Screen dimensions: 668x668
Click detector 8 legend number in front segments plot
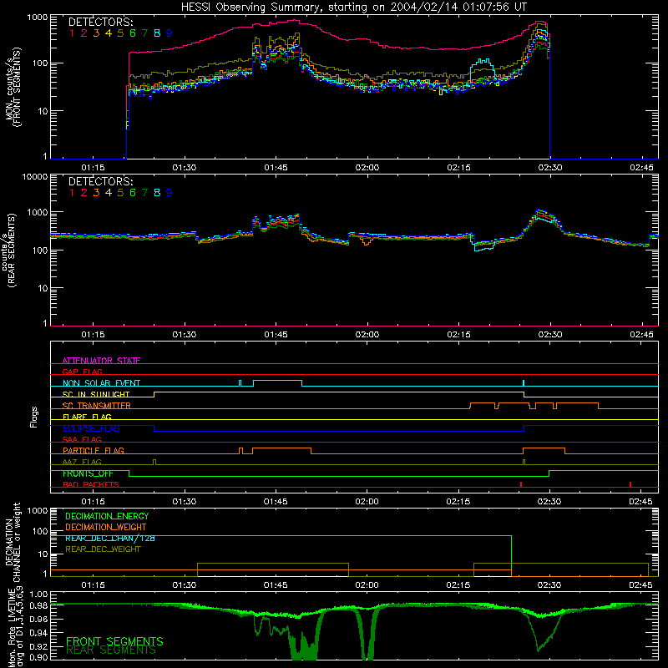tap(157, 33)
